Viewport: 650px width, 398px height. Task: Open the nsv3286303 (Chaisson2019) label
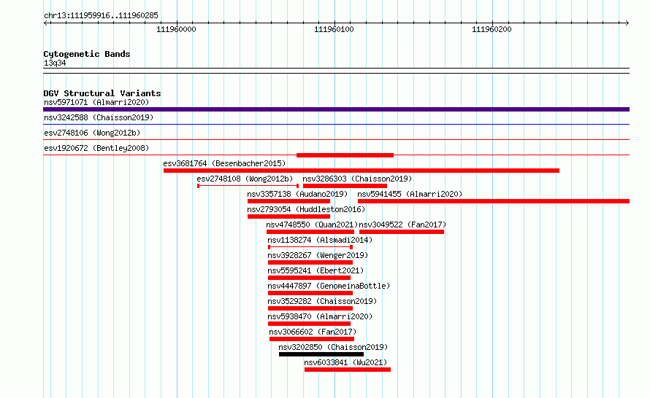357,179
